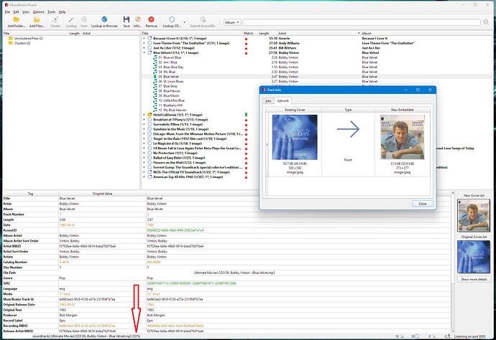This screenshot has height=340, width=496.
Task: Open the Info toolbar icon
Action: tap(137, 20)
